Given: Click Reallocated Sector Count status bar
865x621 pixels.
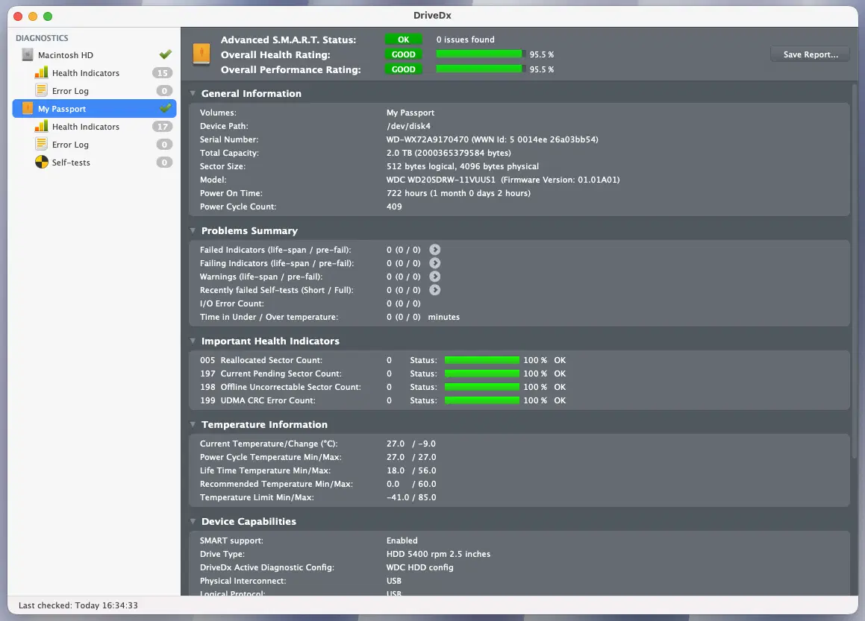Looking at the screenshot, I should click(x=482, y=360).
